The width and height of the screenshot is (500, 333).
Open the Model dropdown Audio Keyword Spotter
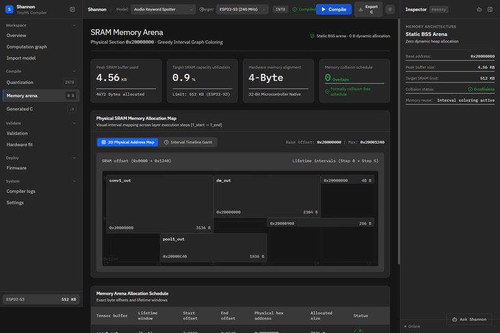point(163,9)
